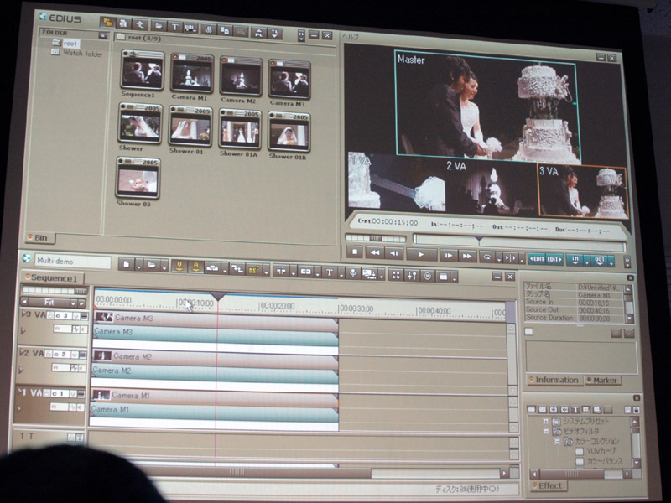
Task: Click the Rewind button in the player
Action: click(375, 253)
